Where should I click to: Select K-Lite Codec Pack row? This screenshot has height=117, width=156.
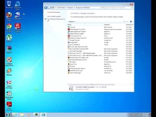point(100,47)
